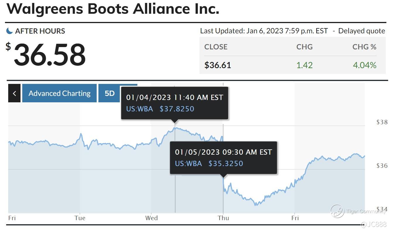Click the Wed label on the time axis
This screenshot has width=394, height=233.
(151, 218)
